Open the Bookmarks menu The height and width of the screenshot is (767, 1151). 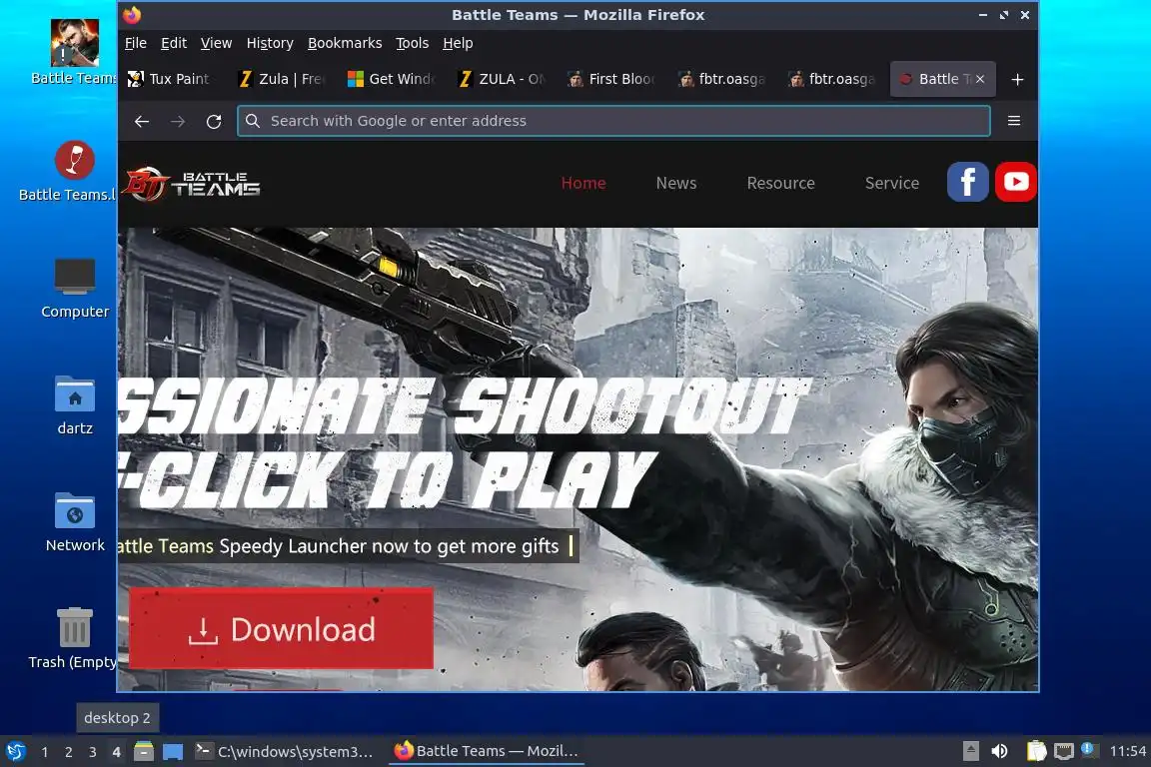(345, 43)
